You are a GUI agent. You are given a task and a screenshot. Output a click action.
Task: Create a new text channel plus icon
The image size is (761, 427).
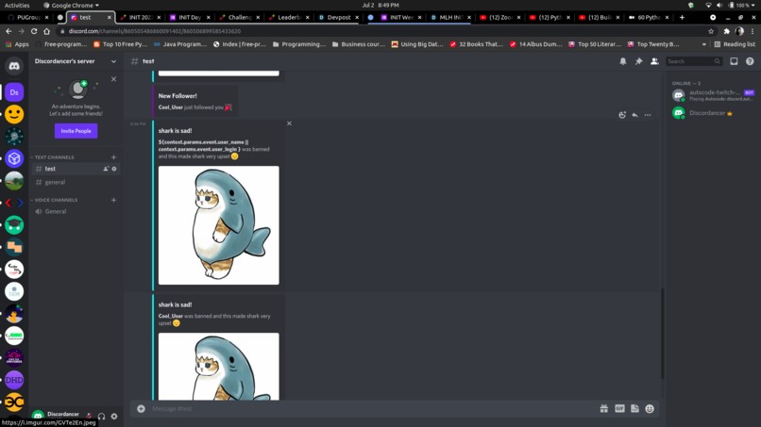[113, 157]
